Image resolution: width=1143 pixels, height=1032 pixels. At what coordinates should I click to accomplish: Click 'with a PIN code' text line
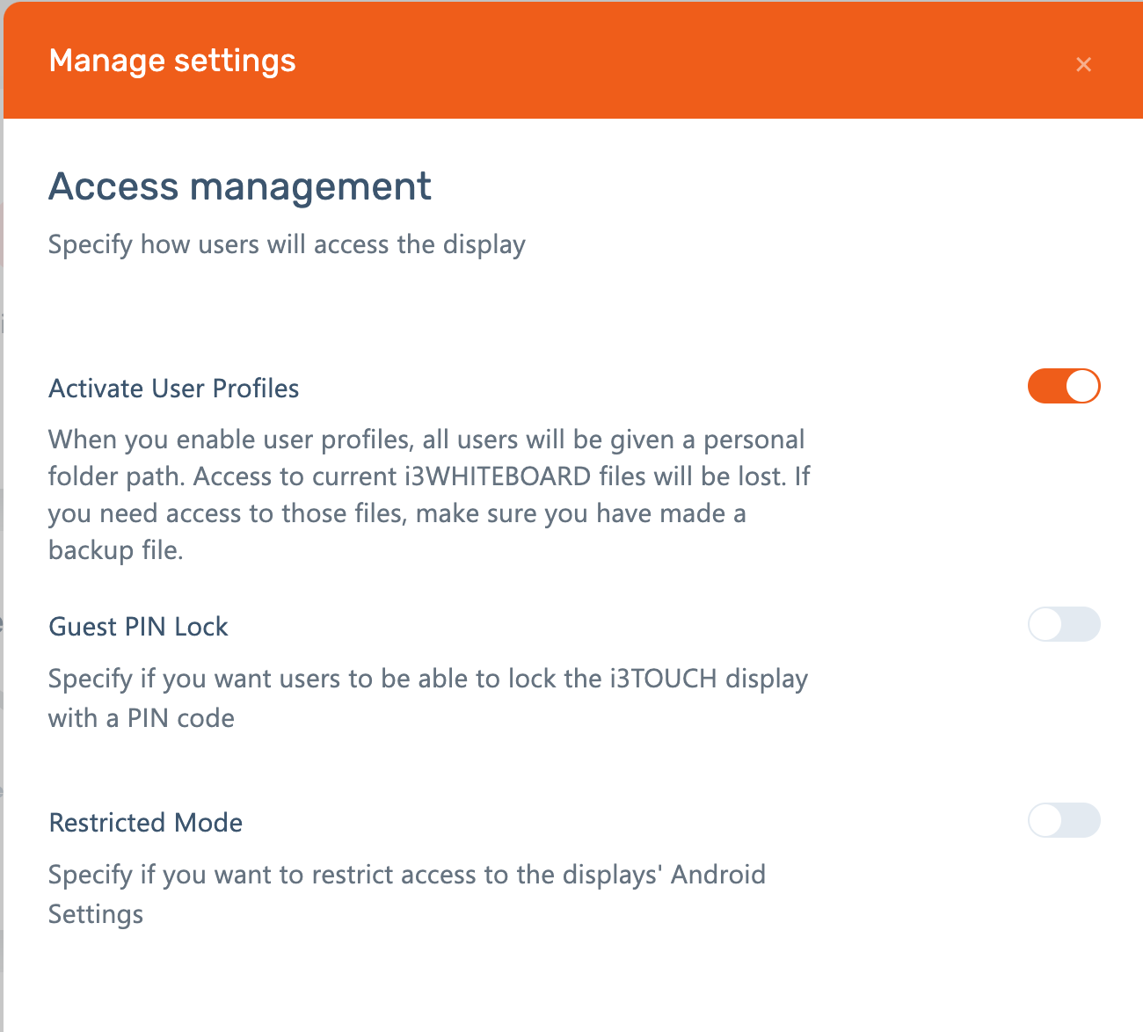142,719
